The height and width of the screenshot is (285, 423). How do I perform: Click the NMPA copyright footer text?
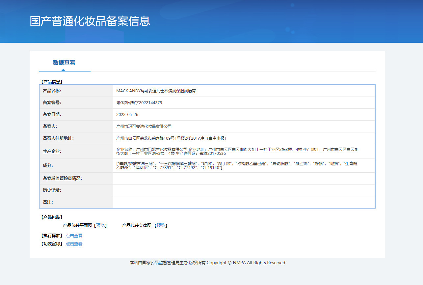click(207, 263)
